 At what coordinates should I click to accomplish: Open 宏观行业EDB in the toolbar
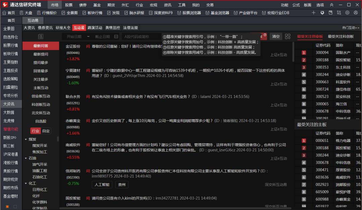point(276,13)
